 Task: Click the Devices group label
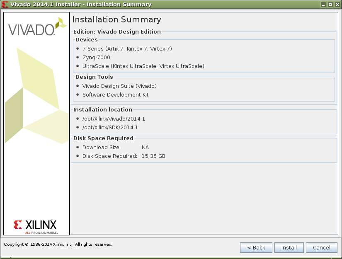(x=86, y=39)
